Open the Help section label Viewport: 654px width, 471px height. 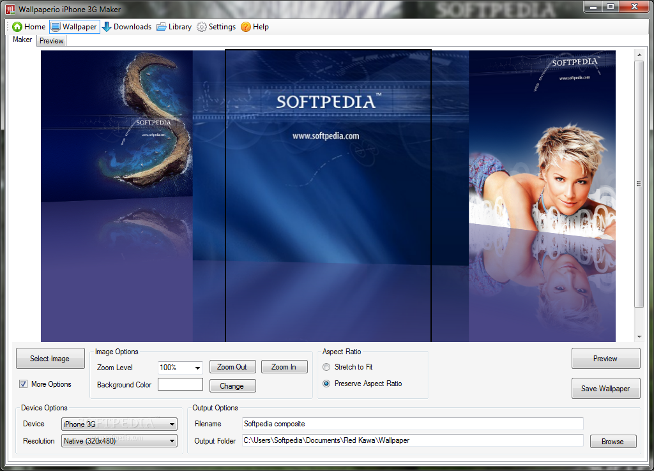pos(261,27)
